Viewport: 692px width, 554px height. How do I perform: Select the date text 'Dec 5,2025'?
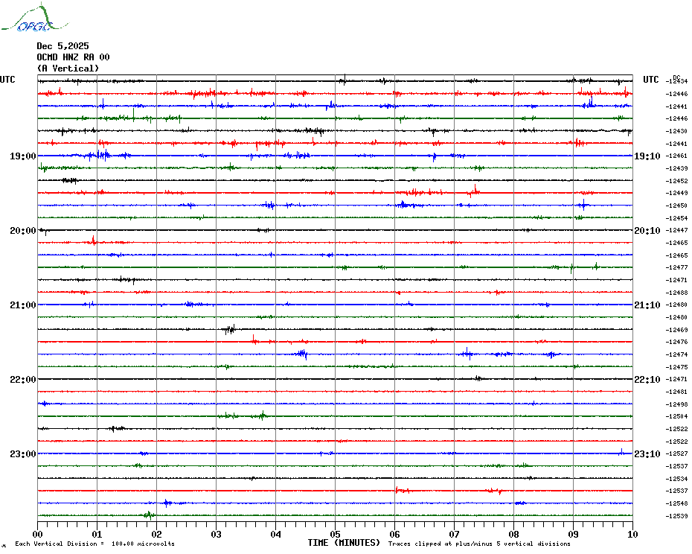63,46
